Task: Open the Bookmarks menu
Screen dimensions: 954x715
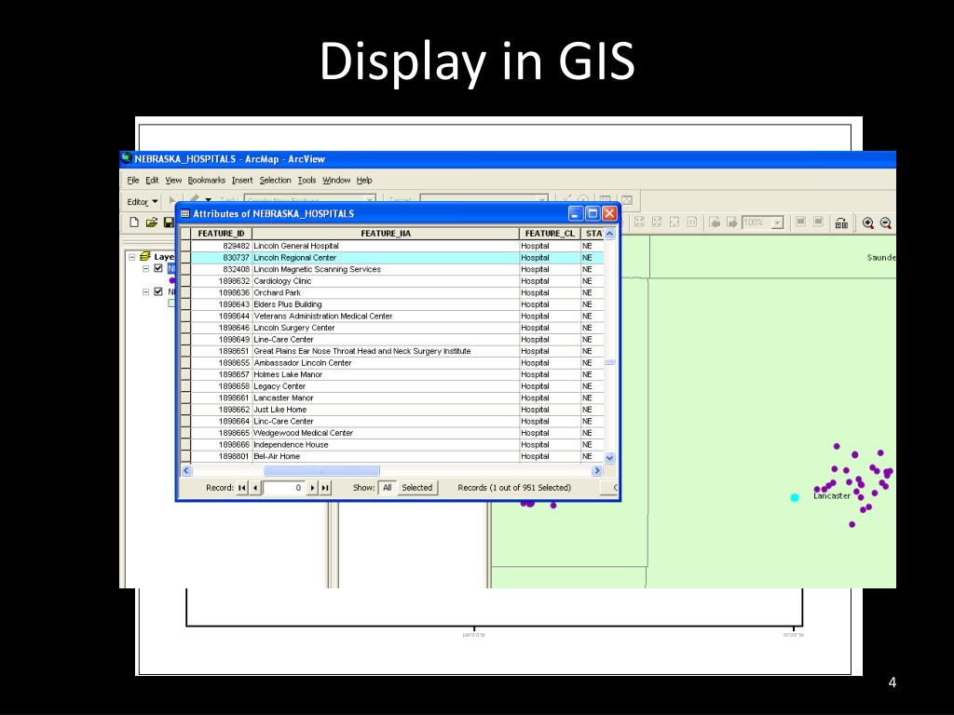Action: [x=206, y=180]
